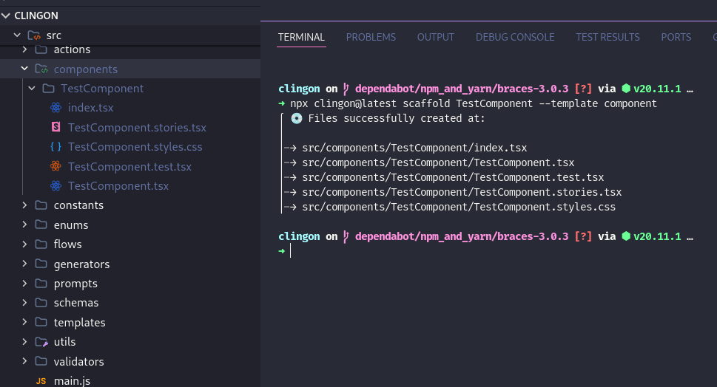The height and width of the screenshot is (387, 717).
Task: Open the validators folder in the explorer
Action: click(x=78, y=362)
